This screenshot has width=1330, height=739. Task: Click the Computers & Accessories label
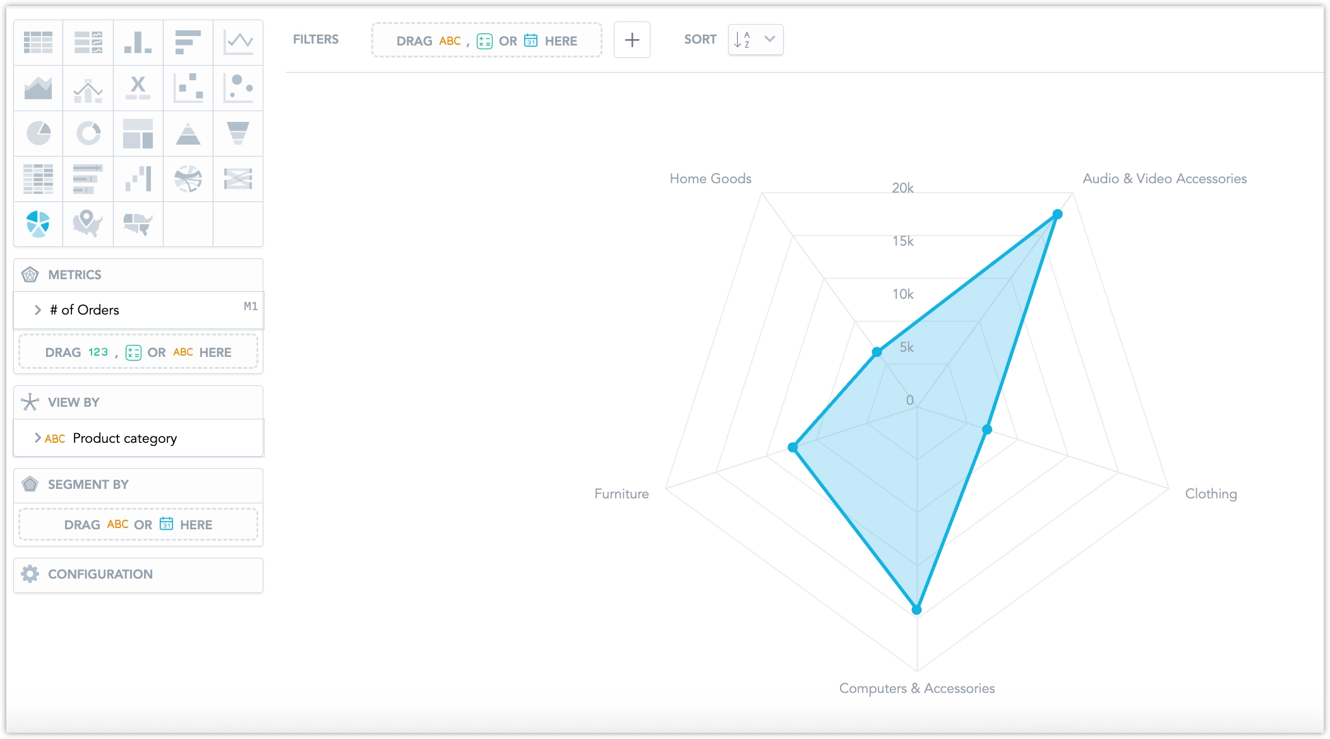917,688
